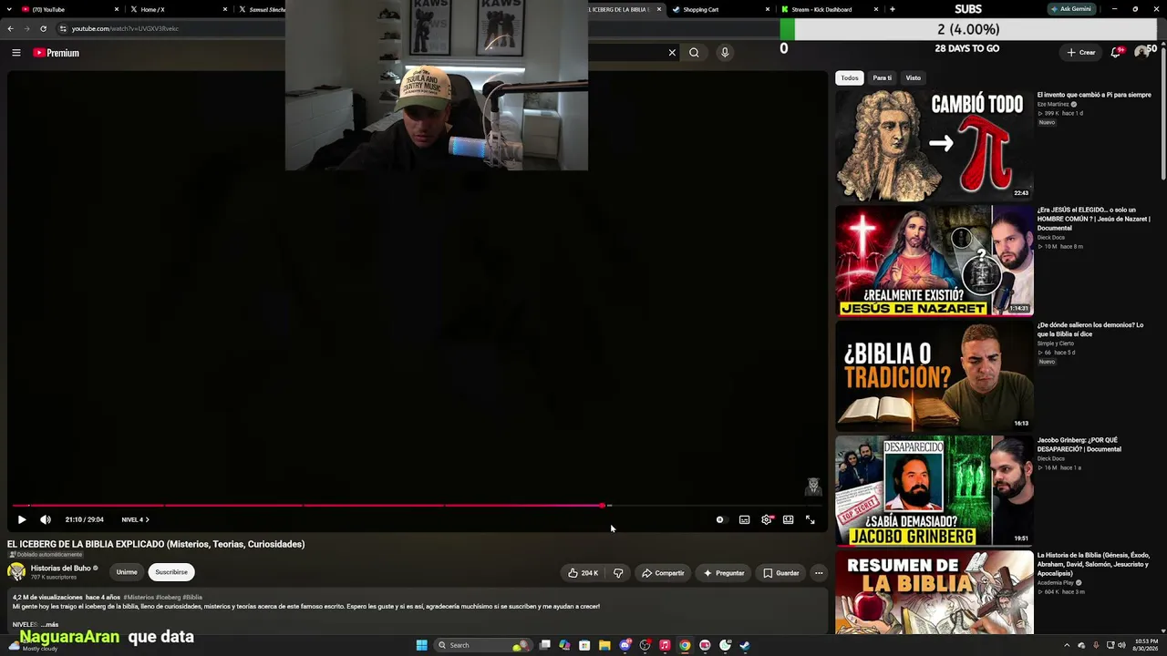Dislike the video
This screenshot has width=1167, height=656.
618,573
